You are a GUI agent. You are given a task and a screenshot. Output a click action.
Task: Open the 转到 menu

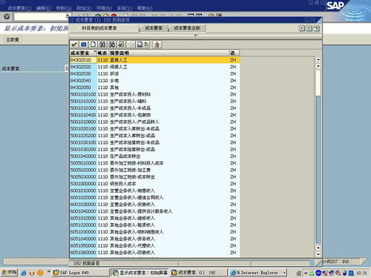point(64,8)
